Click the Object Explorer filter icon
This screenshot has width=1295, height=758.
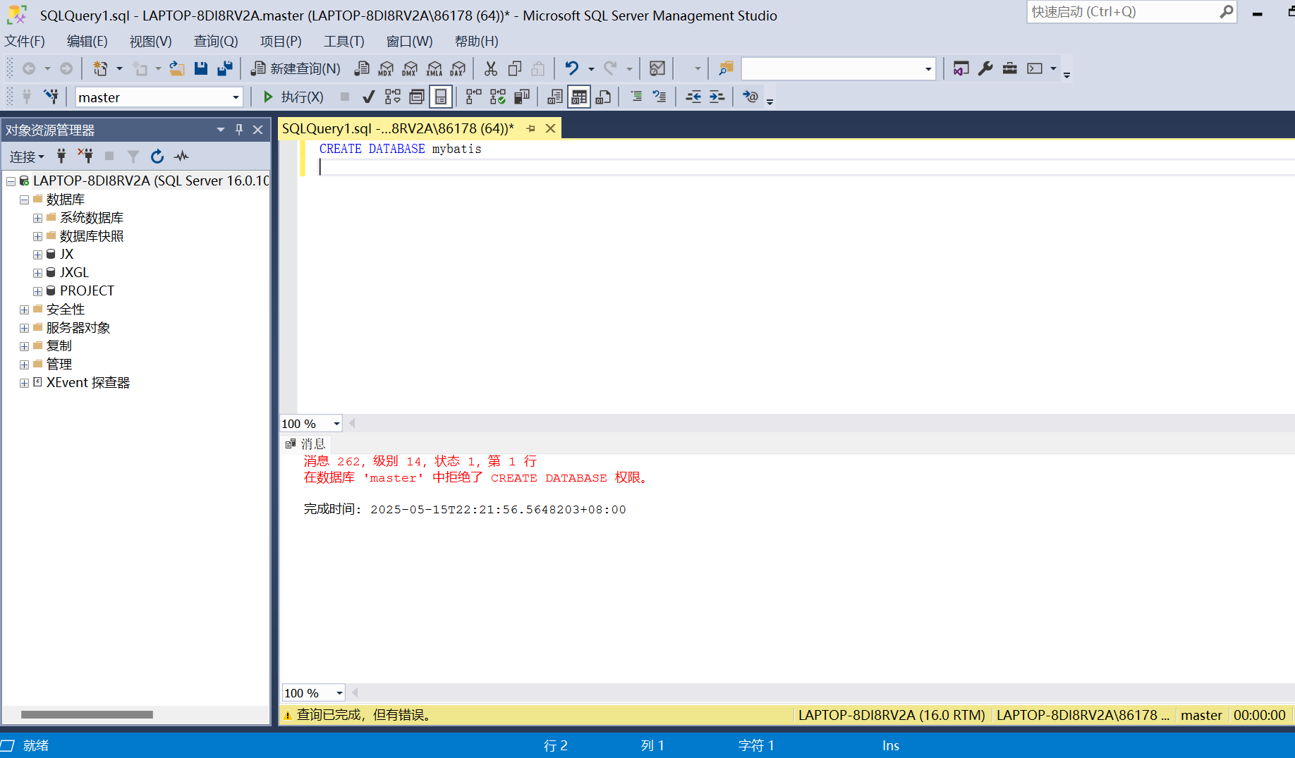coord(133,157)
